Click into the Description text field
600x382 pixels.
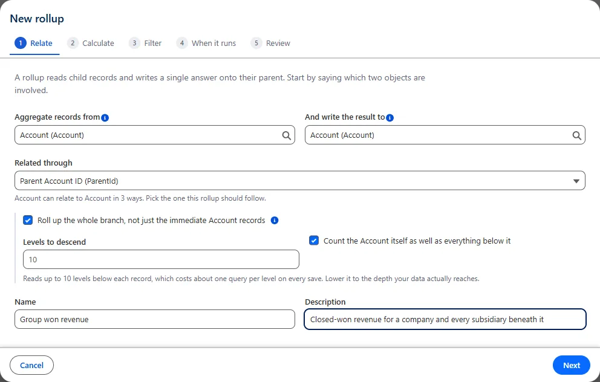pyautogui.click(x=445, y=319)
